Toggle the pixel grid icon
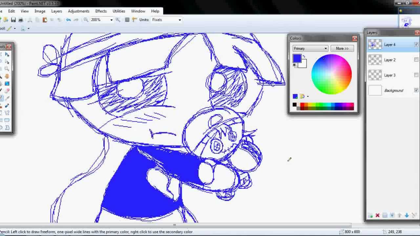 (x=127, y=20)
